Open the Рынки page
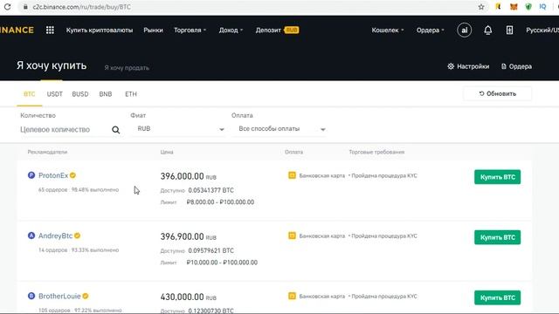The image size is (559, 314). click(154, 31)
